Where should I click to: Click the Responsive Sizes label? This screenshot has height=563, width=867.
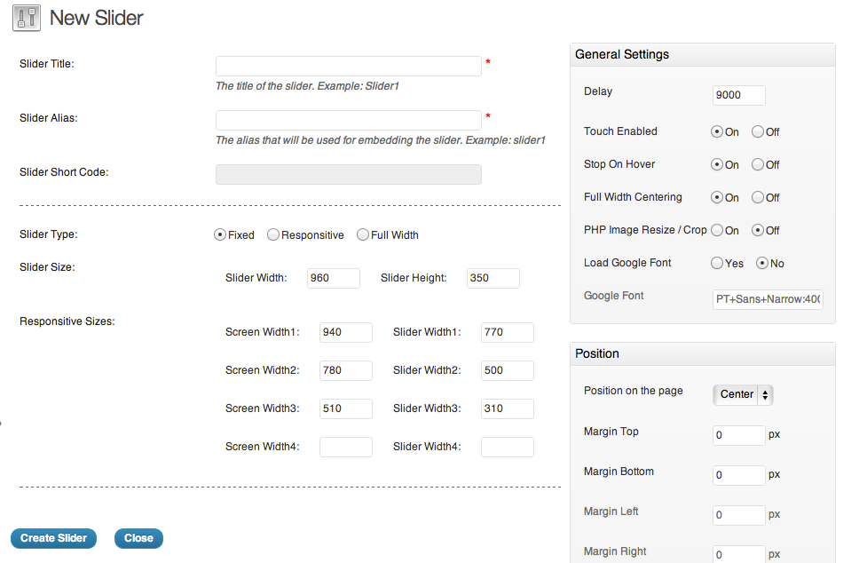[x=67, y=321]
